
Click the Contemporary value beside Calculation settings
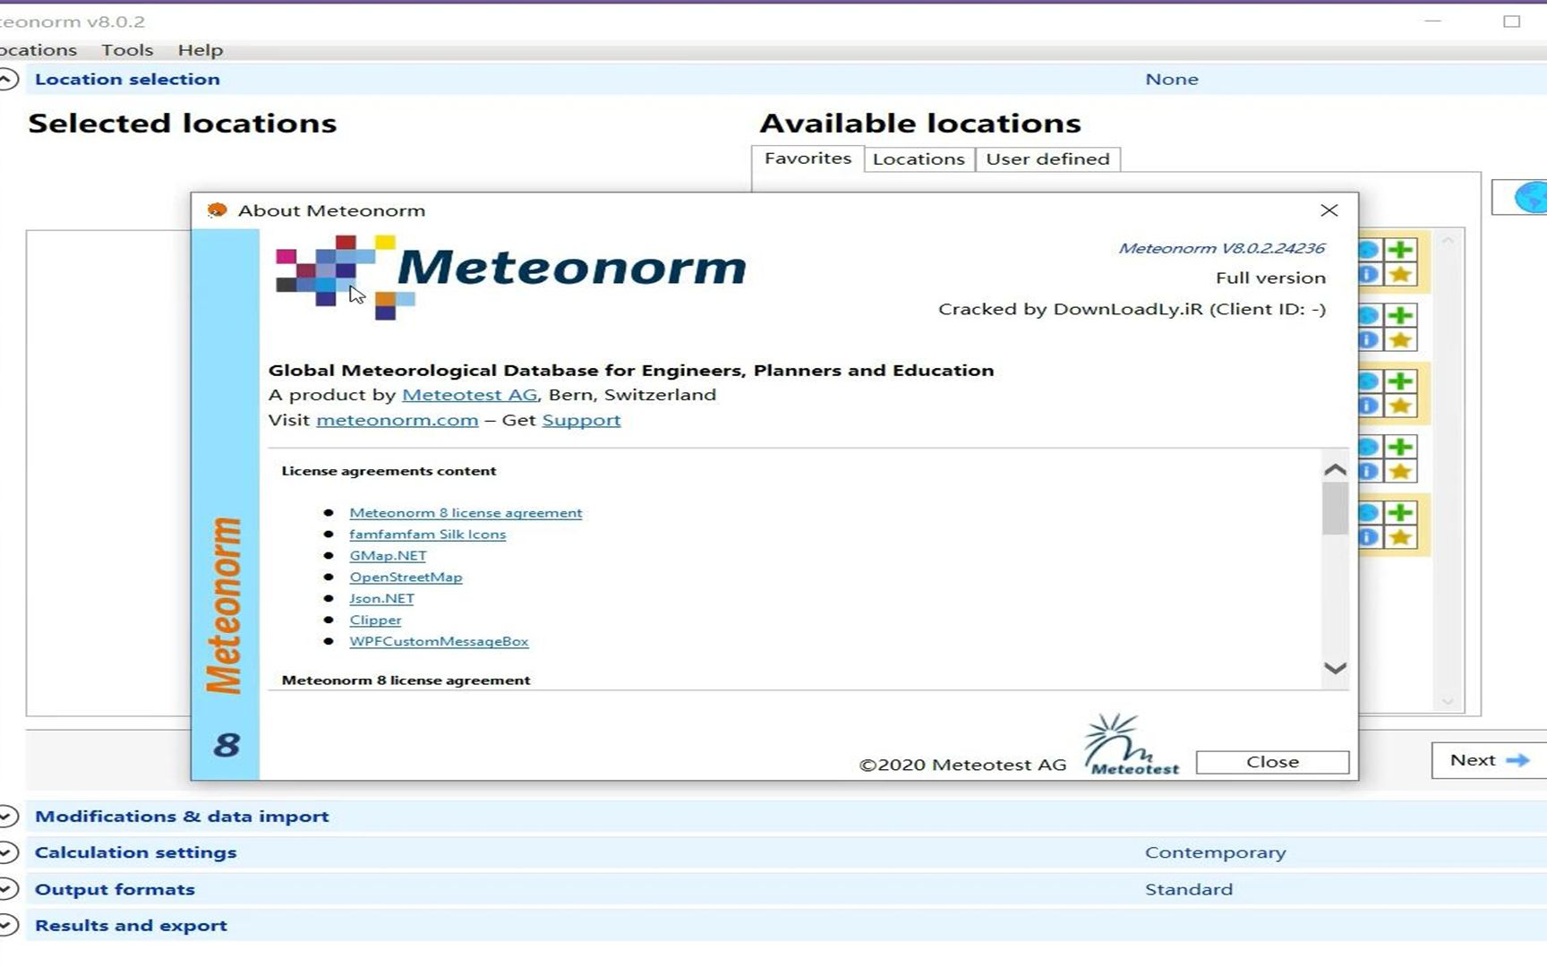(1215, 852)
